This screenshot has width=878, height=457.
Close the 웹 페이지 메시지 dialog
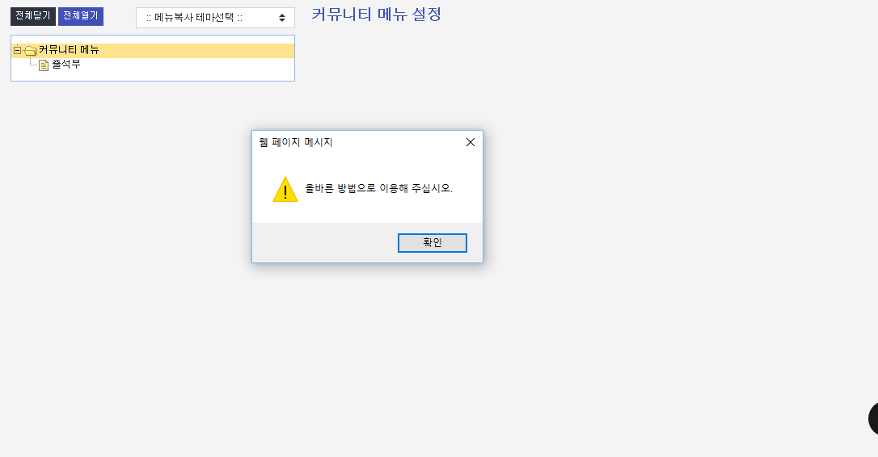pyautogui.click(x=471, y=142)
